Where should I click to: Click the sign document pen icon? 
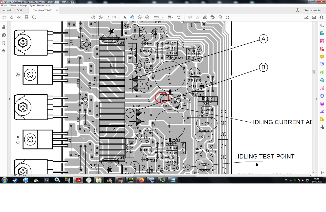(x=205, y=17)
